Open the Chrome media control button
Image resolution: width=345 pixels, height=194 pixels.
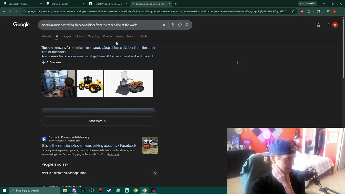coord(328,11)
